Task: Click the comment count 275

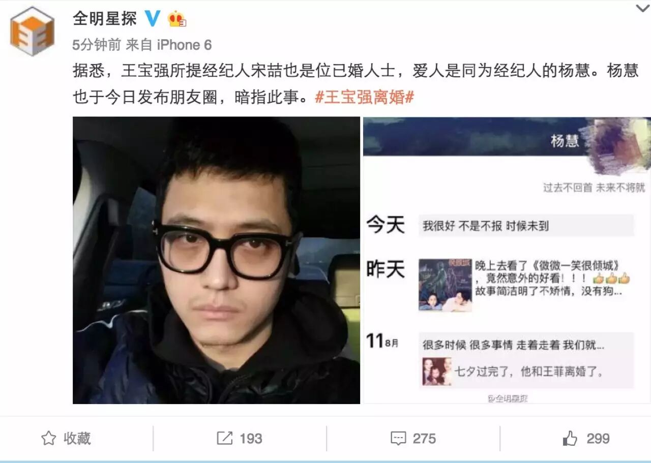Action: (x=424, y=439)
